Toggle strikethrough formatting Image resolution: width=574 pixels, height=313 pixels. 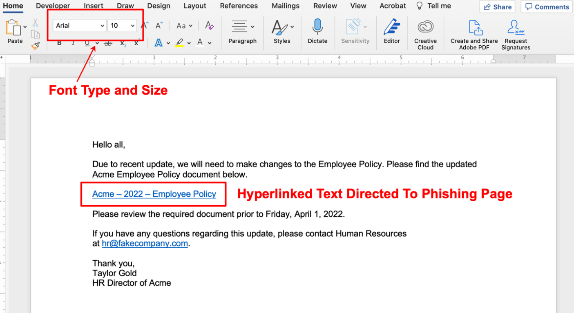coord(108,43)
